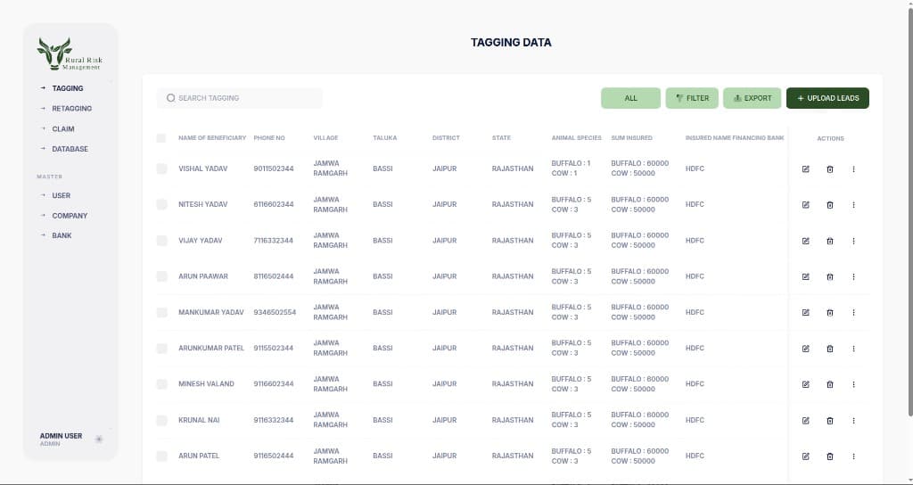Click the Sum Insured column header
Screen dimensions: 913x485
[x=631, y=138]
